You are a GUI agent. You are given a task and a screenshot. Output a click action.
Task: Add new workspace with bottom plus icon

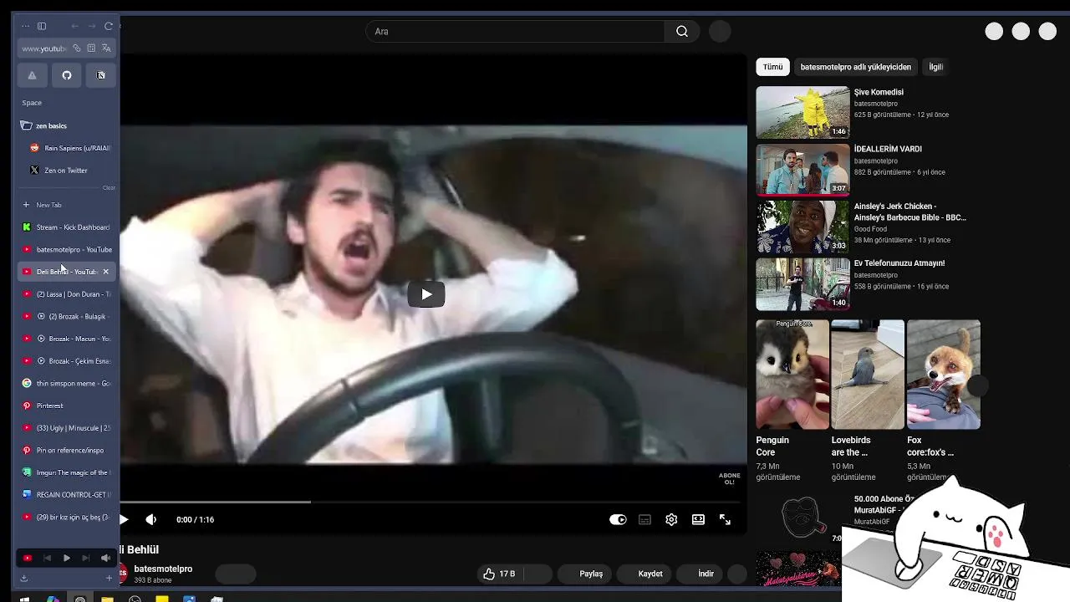point(109,578)
